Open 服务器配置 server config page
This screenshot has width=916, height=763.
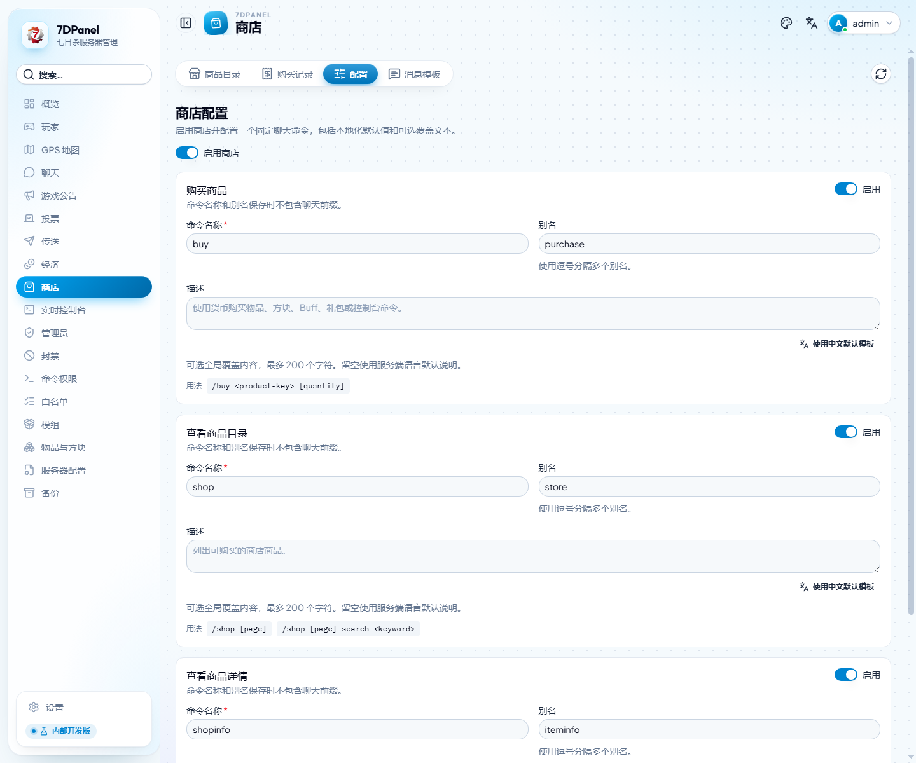(x=84, y=470)
